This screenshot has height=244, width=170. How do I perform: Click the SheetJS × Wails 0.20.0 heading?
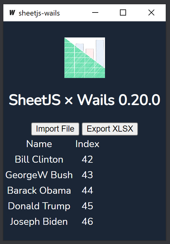[x=85, y=100]
